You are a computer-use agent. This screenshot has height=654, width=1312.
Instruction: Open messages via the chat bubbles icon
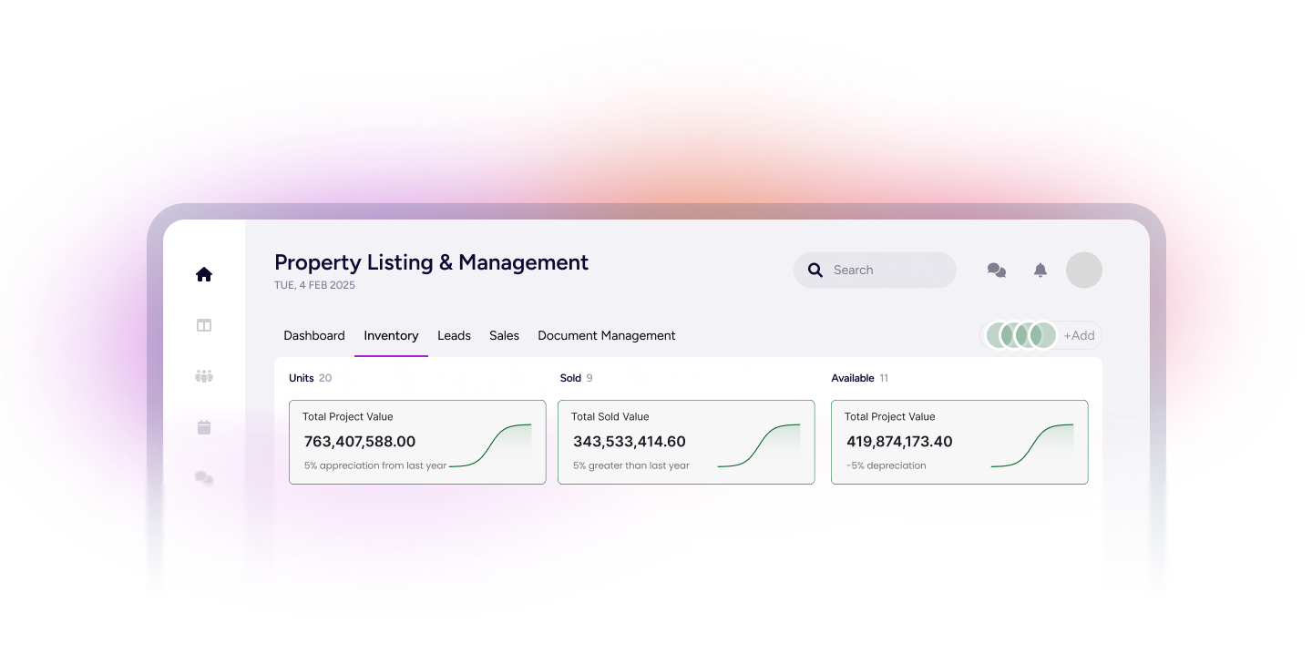[x=996, y=270]
